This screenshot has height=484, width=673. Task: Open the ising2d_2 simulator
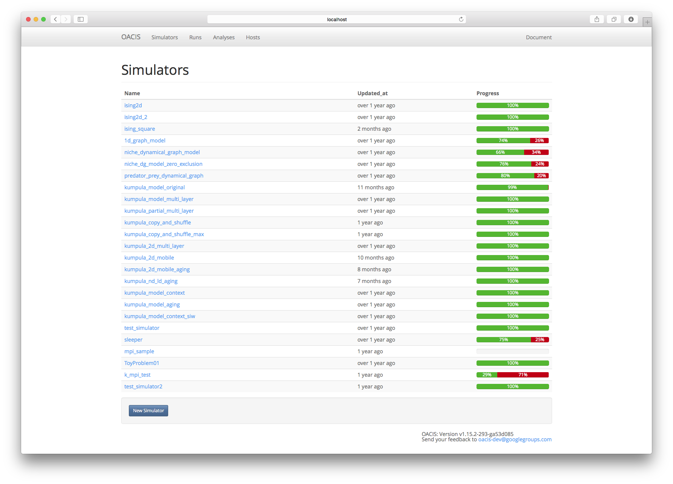pos(136,117)
